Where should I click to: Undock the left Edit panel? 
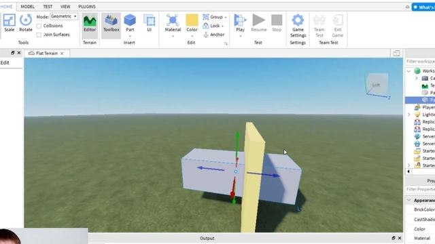12,53
